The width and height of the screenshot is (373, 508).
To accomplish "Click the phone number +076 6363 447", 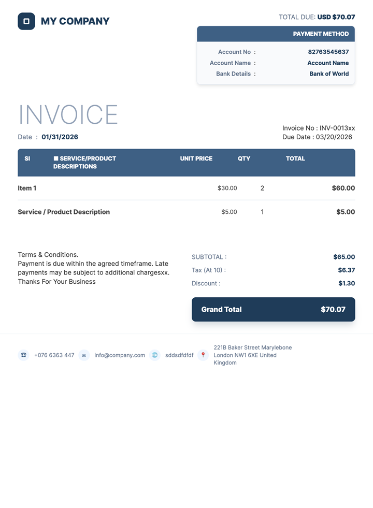I will click(54, 355).
